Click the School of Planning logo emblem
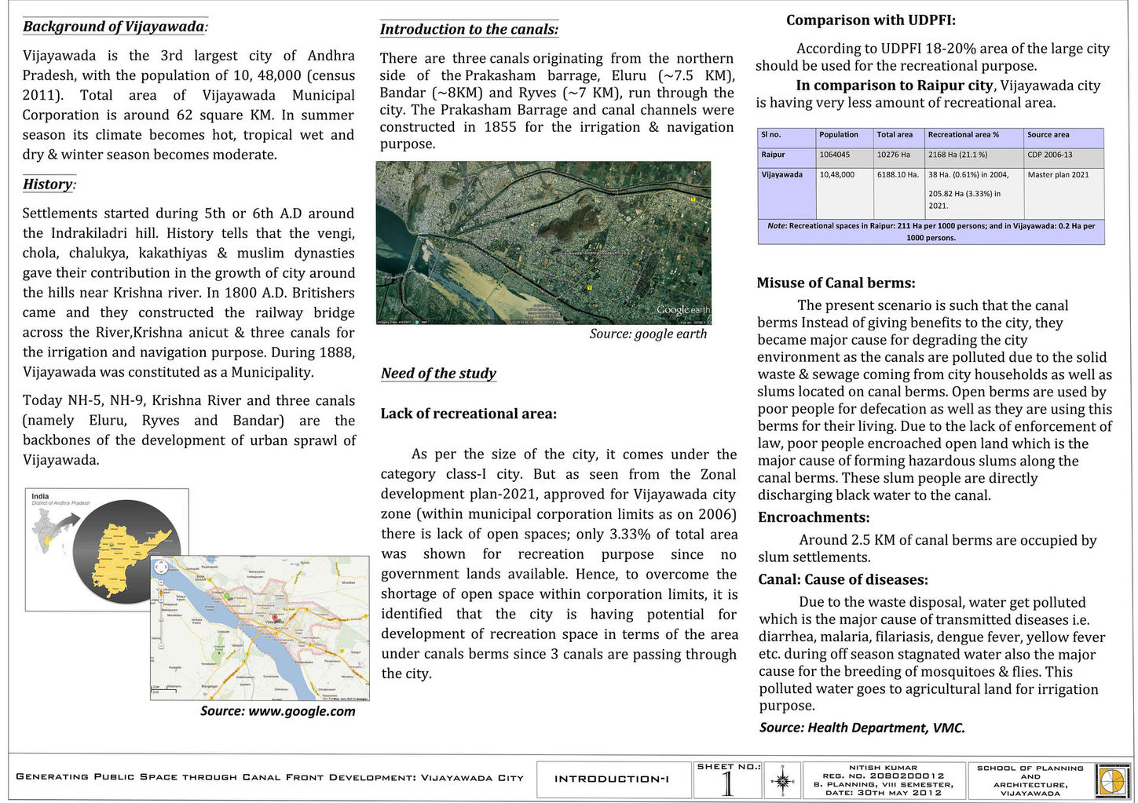Viewport: 1138px width, 803px height. pyautogui.click(x=1111, y=779)
